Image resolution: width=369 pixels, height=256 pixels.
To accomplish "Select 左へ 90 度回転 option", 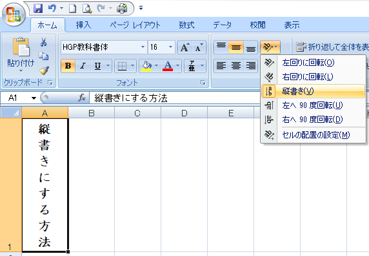I will coord(314,105).
